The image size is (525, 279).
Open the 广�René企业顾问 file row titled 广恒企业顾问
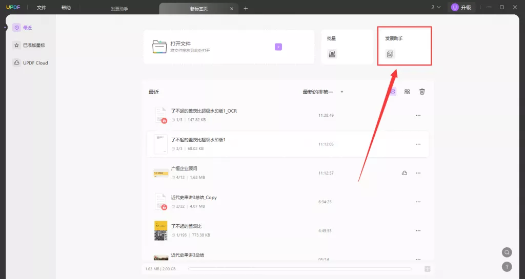[x=287, y=173]
